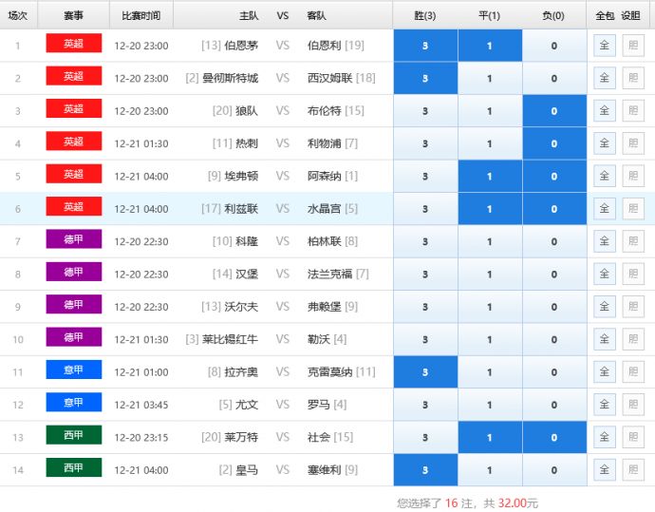
Task: Select win (3) for 科隆 vs 柏林联
Action: (424, 241)
